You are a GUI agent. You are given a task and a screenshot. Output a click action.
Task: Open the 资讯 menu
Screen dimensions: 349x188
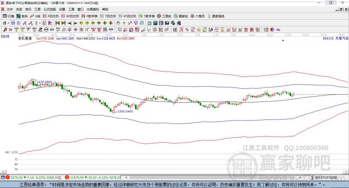coord(28,9)
